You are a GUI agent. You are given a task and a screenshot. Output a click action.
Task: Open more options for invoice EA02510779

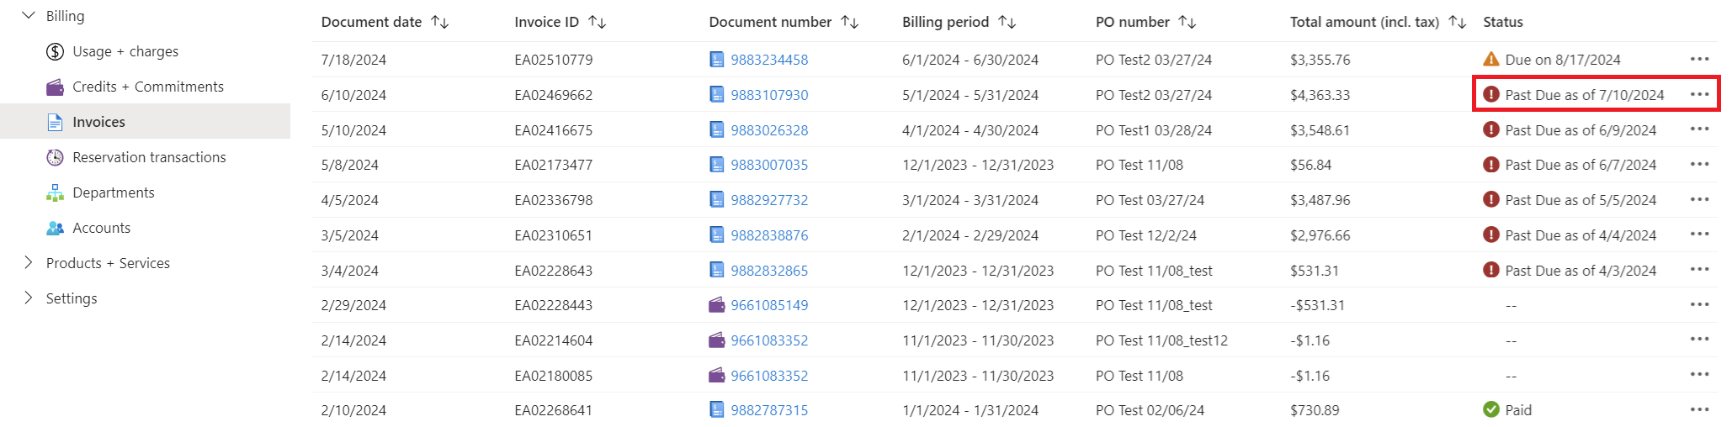(x=1698, y=59)
